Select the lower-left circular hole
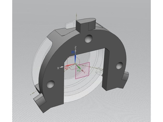The width and height of the screenshot is (163, 122). point(51,84)
